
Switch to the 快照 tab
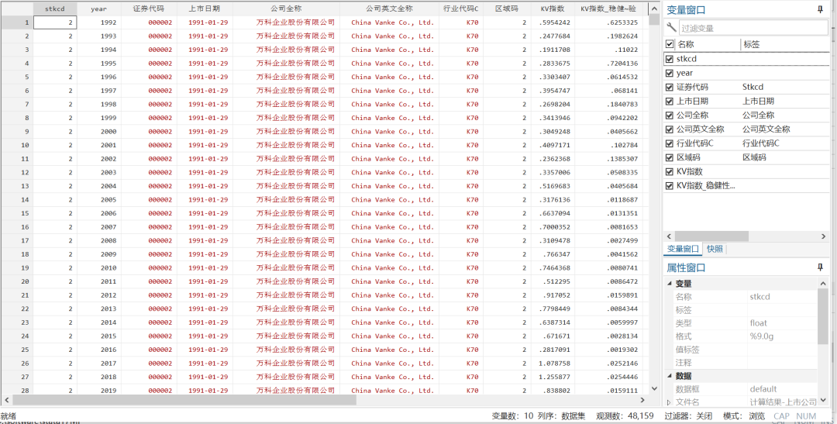[715, 249]
